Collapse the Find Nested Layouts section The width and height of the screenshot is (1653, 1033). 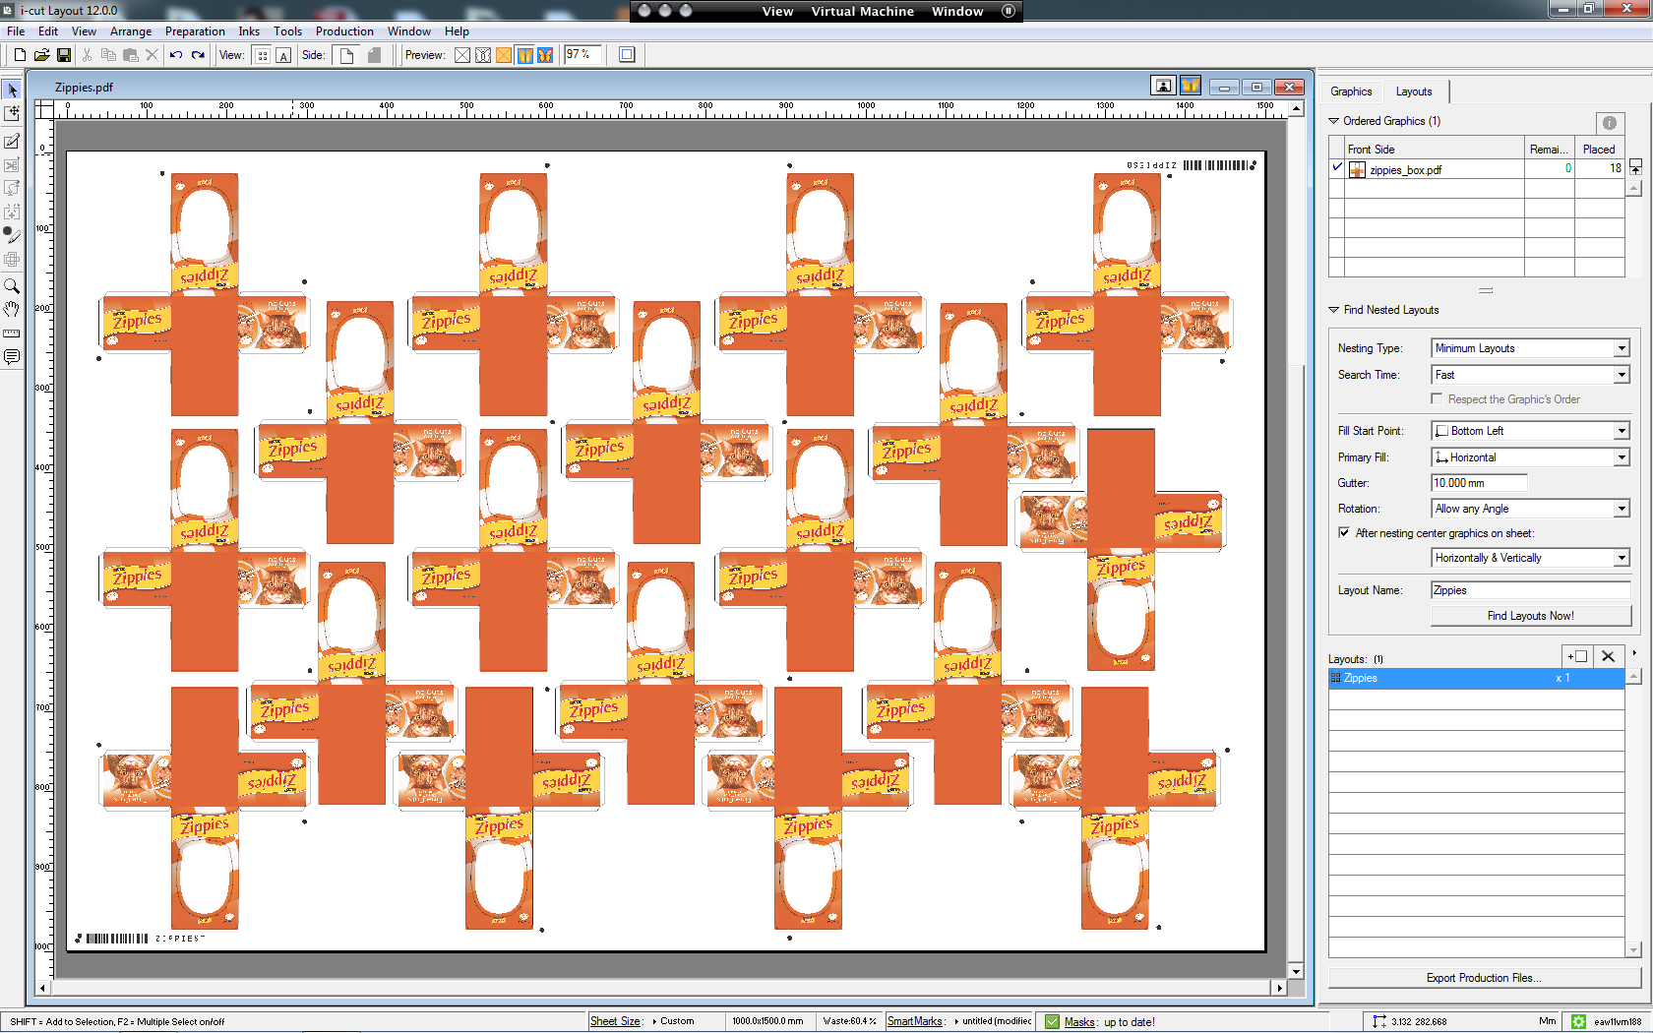coord(1334,310)
